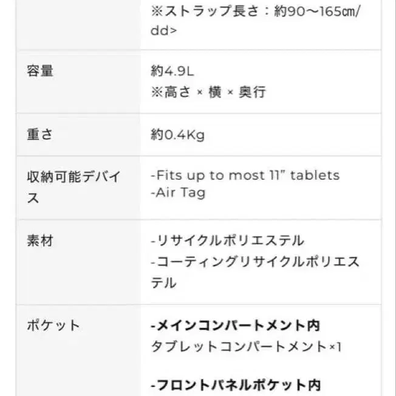396x396 pixels.
Task: Click the 約0.4Kg weight value
Action: click(177, 134)
